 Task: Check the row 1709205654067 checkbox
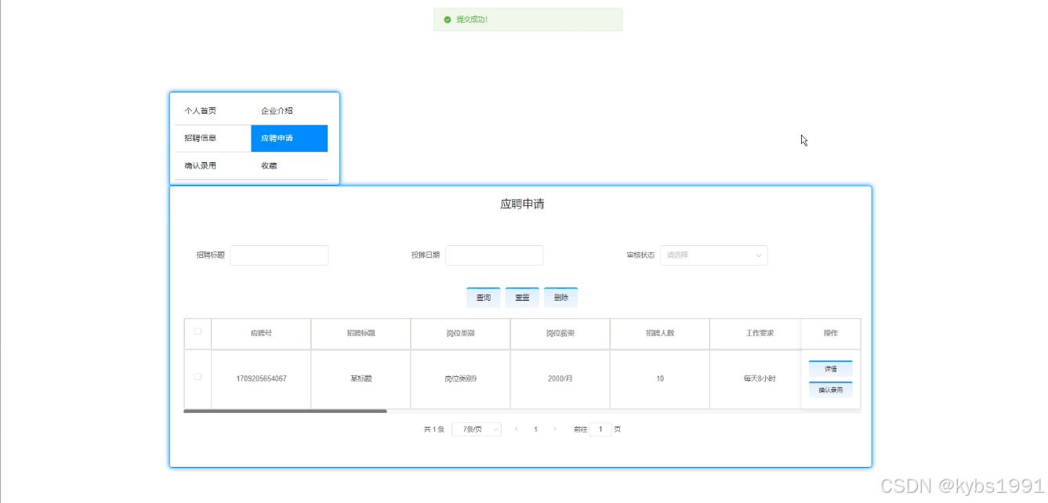coord(198,377)
